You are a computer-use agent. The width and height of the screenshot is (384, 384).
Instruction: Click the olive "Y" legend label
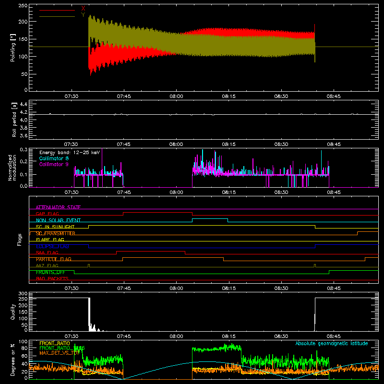point(83,15)
